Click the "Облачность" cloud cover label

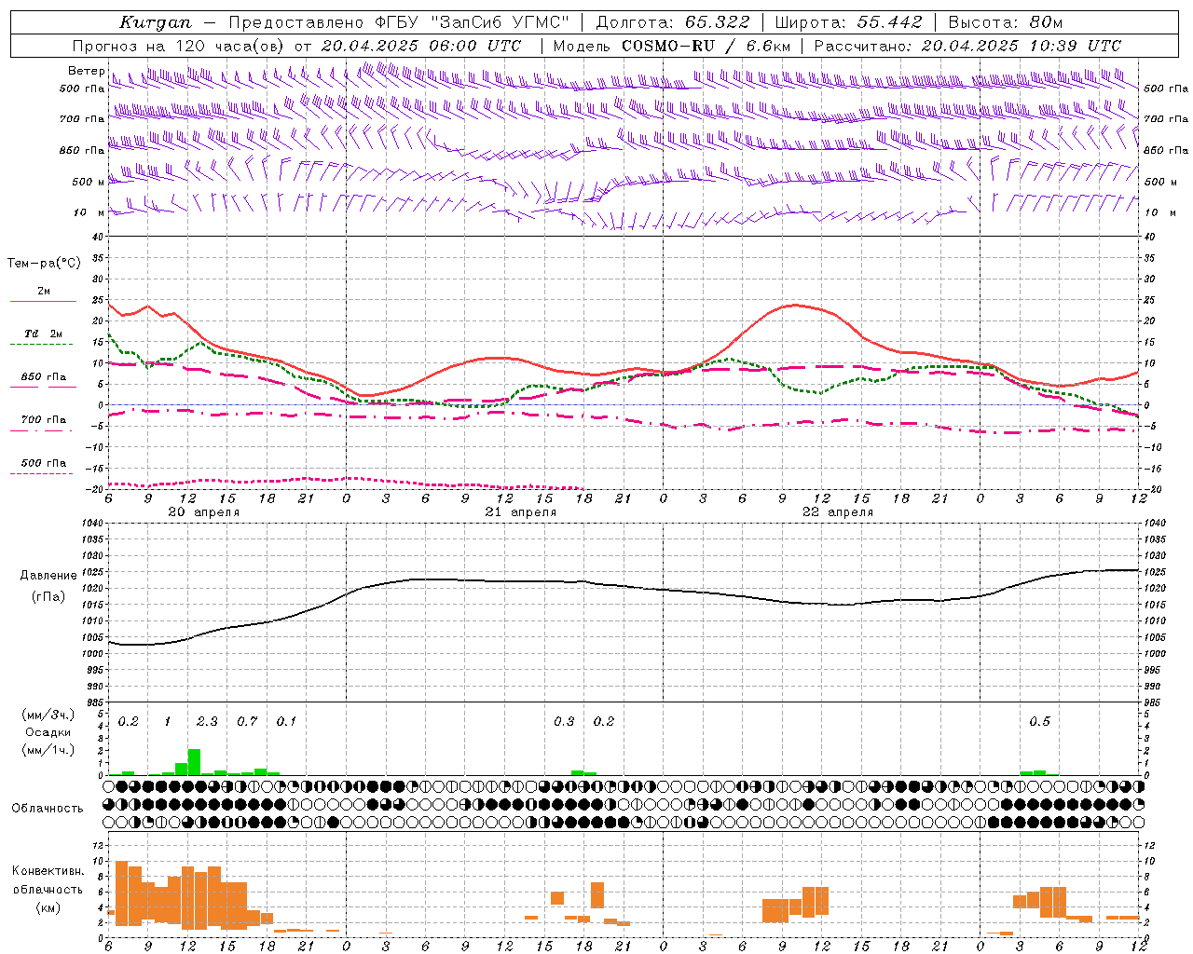click(48, 808)
